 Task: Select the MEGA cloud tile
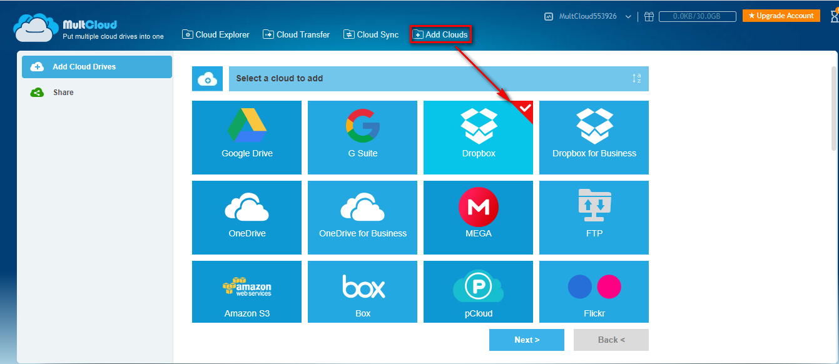click(x=478, y=218)
